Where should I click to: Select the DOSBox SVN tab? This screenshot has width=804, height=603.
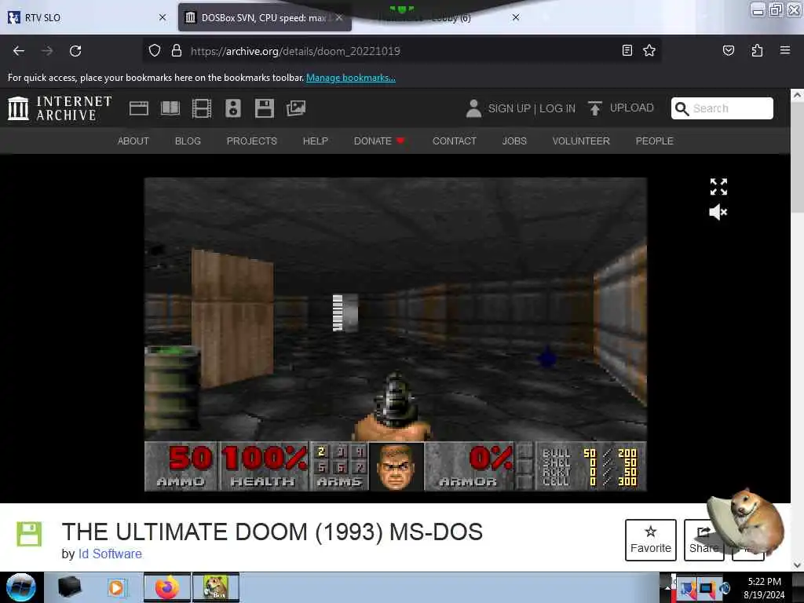pyautogui.click(x=265, y=17)
